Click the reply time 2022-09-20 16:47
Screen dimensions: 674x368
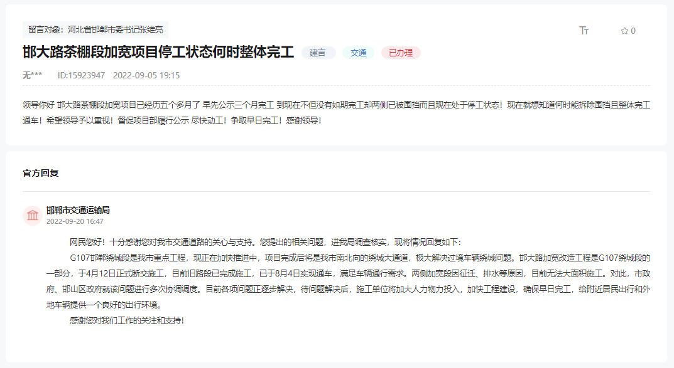75,221
